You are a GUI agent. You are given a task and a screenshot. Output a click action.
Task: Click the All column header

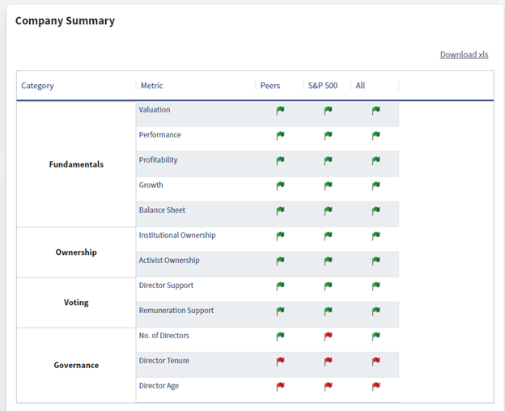[360, 86]
